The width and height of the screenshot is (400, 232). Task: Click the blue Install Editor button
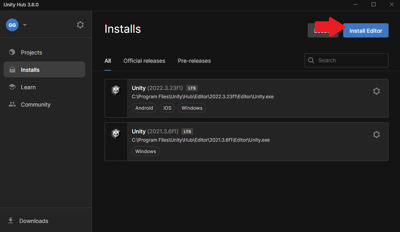tap(366, 30)
